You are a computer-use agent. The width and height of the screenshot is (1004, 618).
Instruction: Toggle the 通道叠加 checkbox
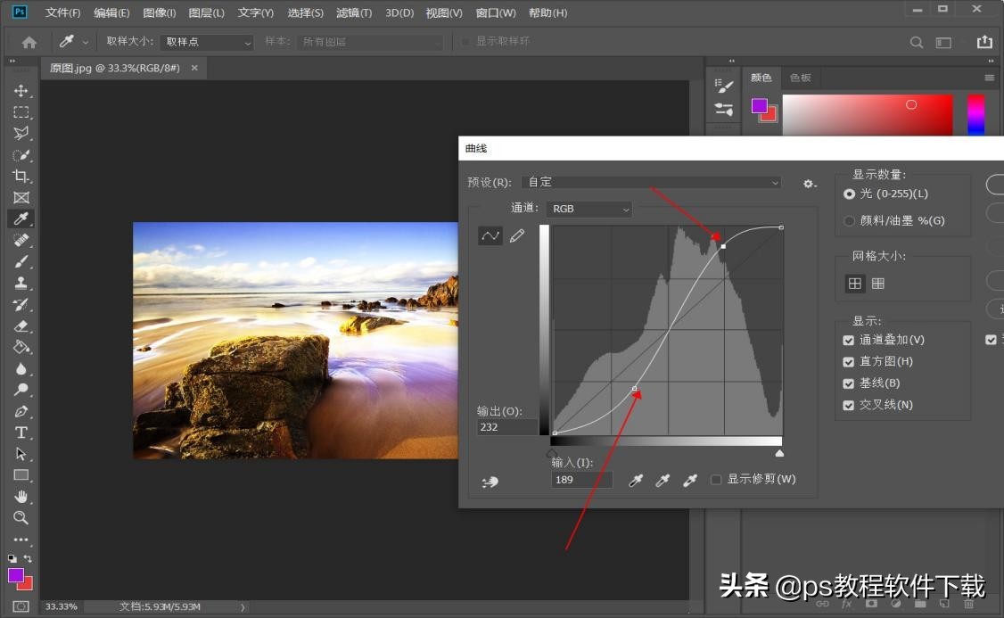848,340
